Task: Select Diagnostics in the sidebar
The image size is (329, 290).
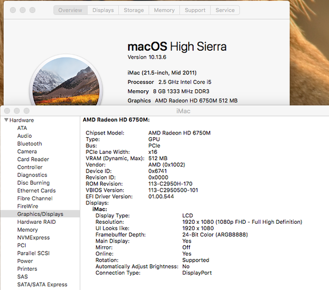Action: (x=32, y=175)
